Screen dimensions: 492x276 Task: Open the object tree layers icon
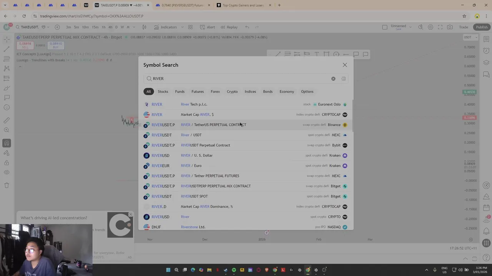click(486, 62)
